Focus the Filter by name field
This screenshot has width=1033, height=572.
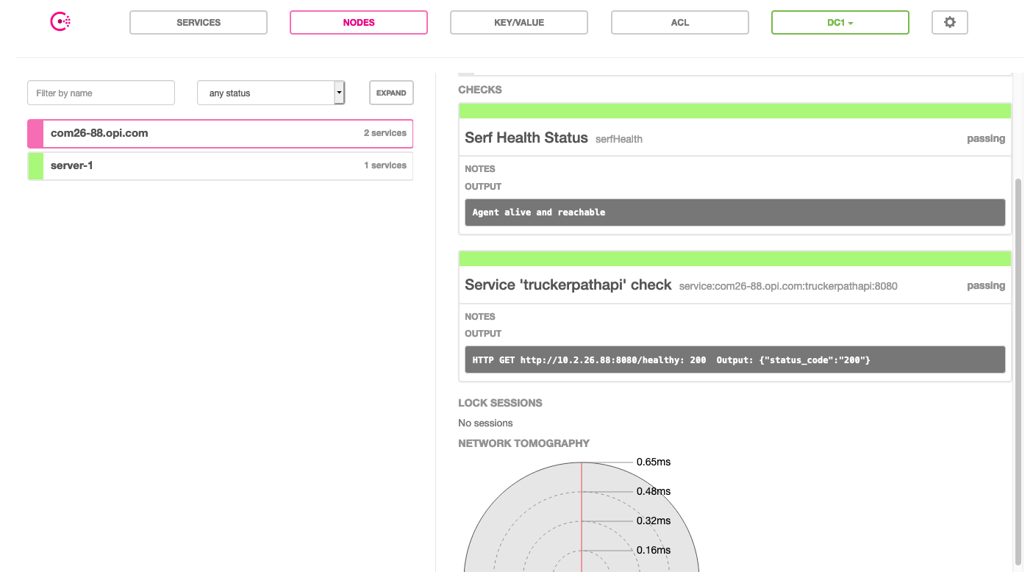click(101, 93)
